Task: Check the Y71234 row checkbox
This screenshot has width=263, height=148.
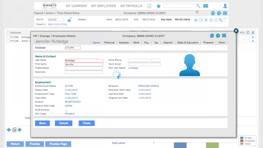Action: (x=8, y=41)
